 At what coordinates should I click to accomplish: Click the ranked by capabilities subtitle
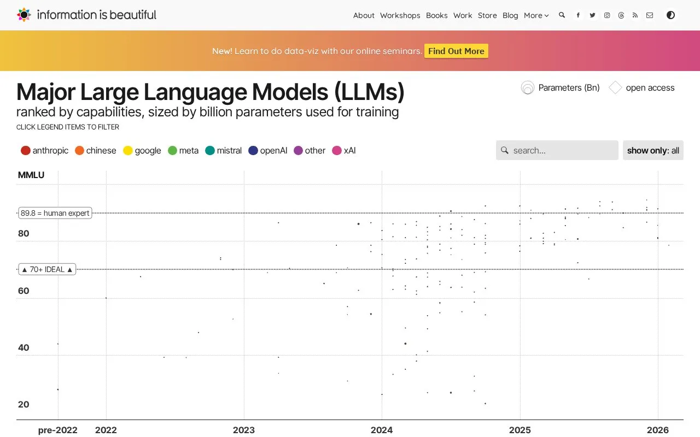[x=208, y=113]
